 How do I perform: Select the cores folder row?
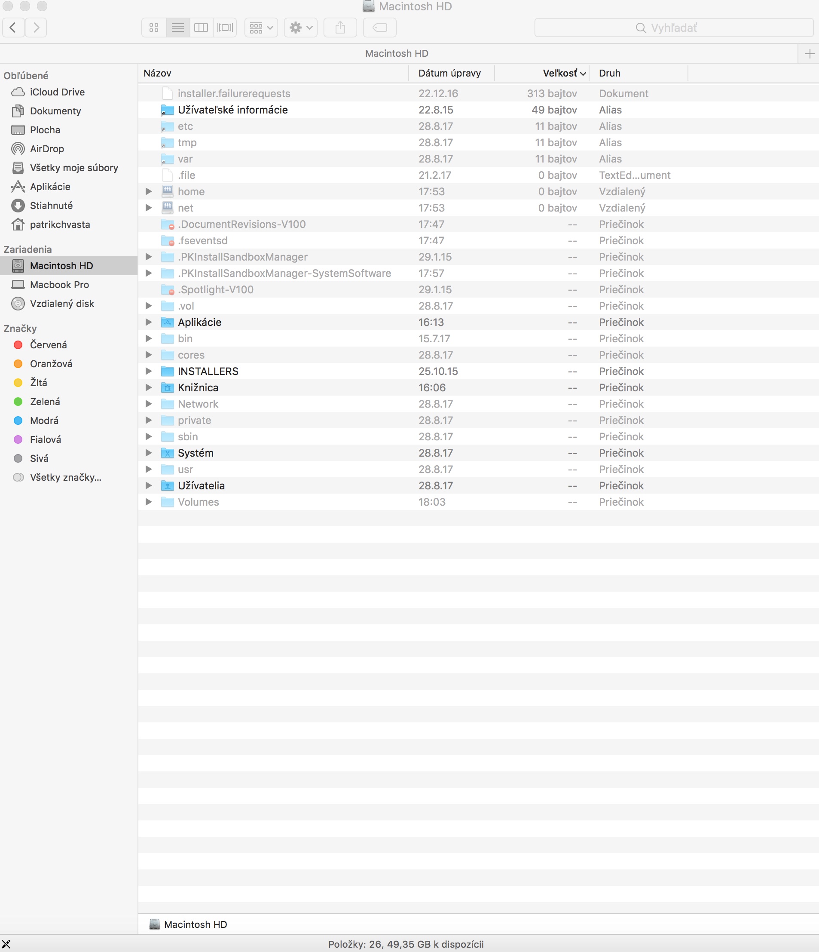point(478,355)
